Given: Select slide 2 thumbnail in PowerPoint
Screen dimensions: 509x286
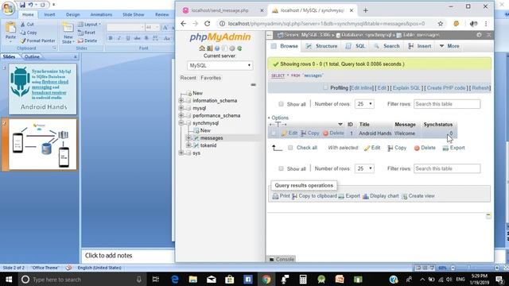Looking at the screenshot, I should [42, 144].
